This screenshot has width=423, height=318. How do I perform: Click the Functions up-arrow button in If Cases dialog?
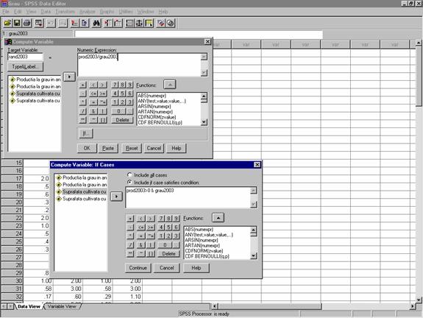tap(218, 218)
